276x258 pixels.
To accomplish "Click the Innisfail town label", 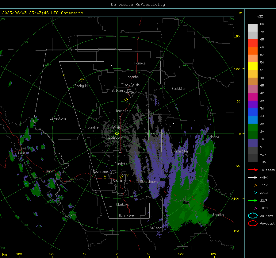I will (124, 111).
